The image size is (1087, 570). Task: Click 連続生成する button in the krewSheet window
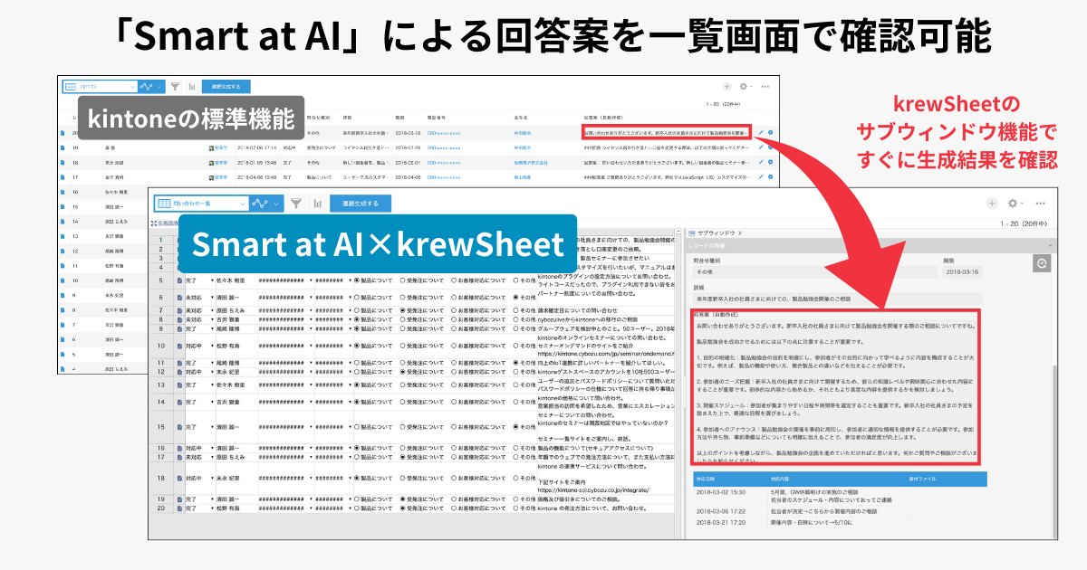point(361,204)
